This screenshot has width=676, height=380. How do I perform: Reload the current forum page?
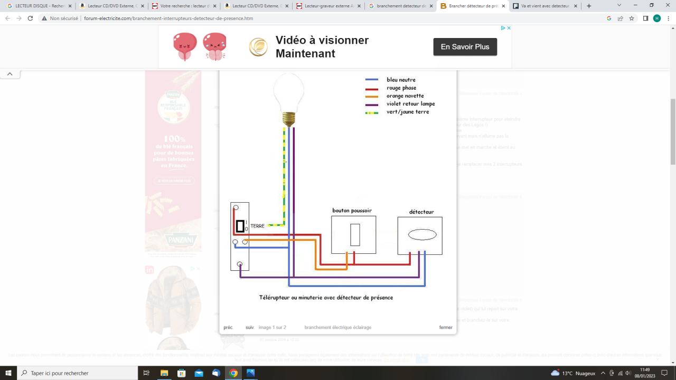click(x=31, y=18)
